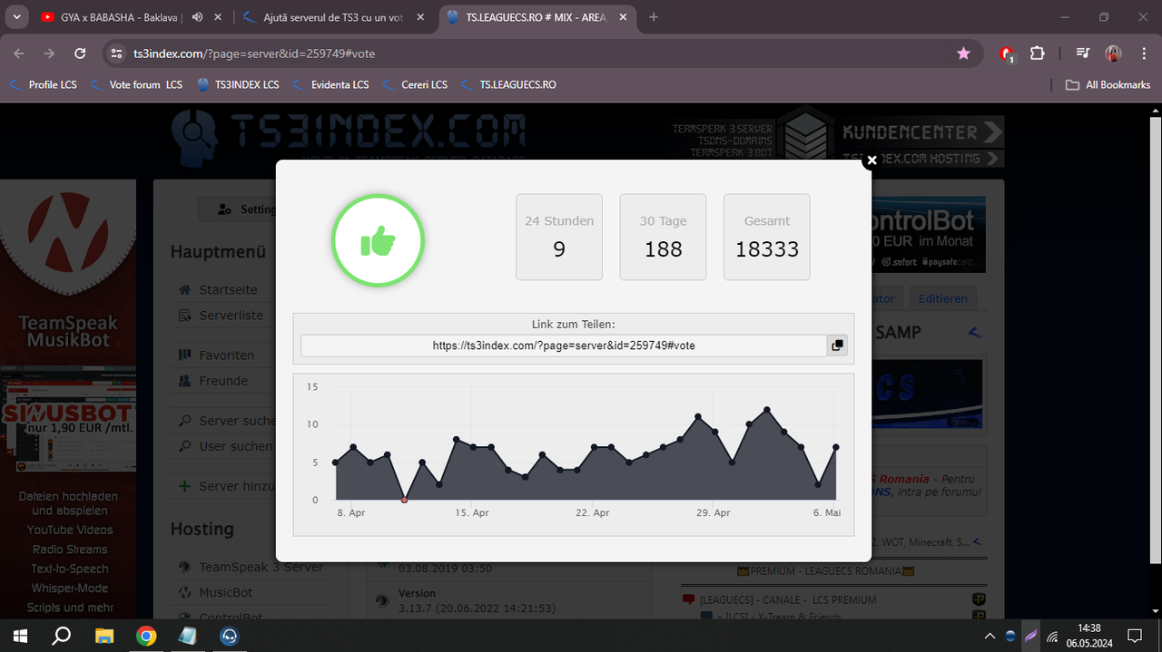Select the share link text field
The width and height of the screenshot is (1162, 652).
click(x=564, y=345)
